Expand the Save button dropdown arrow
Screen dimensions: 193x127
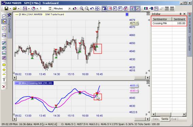tap(10, 8)
